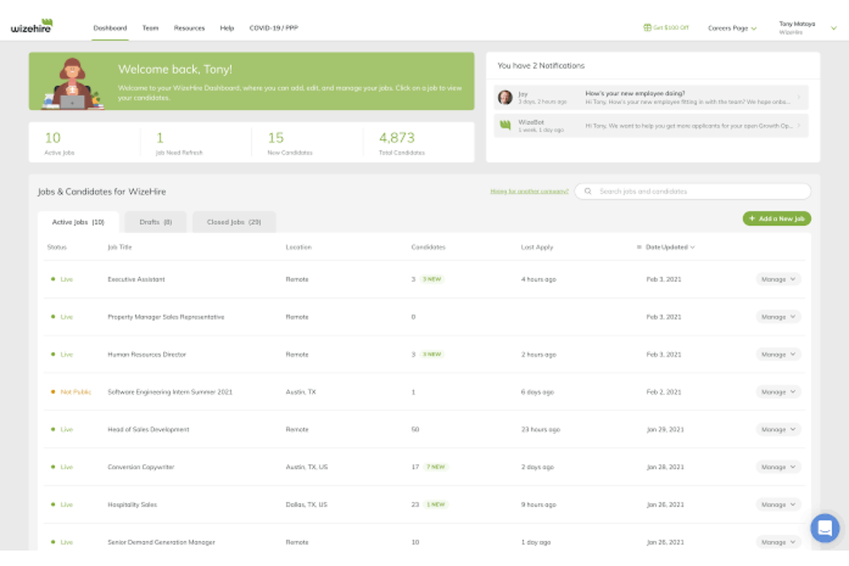Open Manage dropdown for Property Manager Sales Representative
849x566 pixels.
point(778,317)
